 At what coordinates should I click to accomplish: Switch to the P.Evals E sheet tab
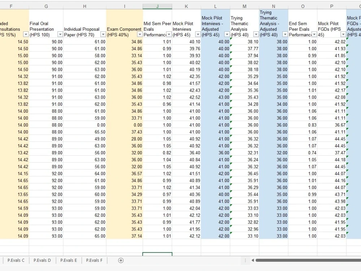pyautogui.click(x=69, y=261)
